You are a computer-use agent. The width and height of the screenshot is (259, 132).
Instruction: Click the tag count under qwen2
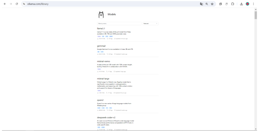coord(110,110)
